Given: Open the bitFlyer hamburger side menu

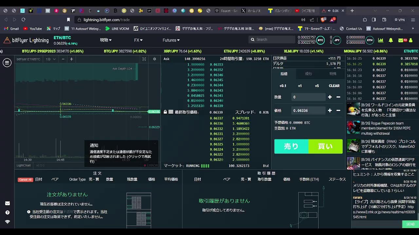Looking at the screenshot, I should pos(7,63).
